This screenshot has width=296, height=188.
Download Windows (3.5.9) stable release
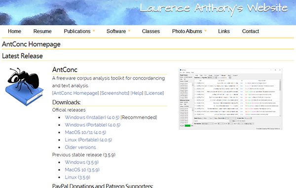(82, 162)
